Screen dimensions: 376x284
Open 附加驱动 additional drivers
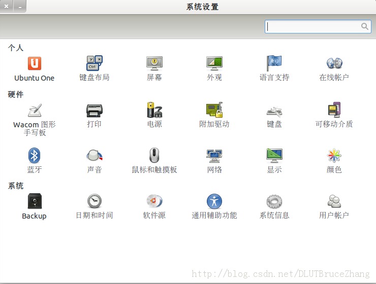214,110
